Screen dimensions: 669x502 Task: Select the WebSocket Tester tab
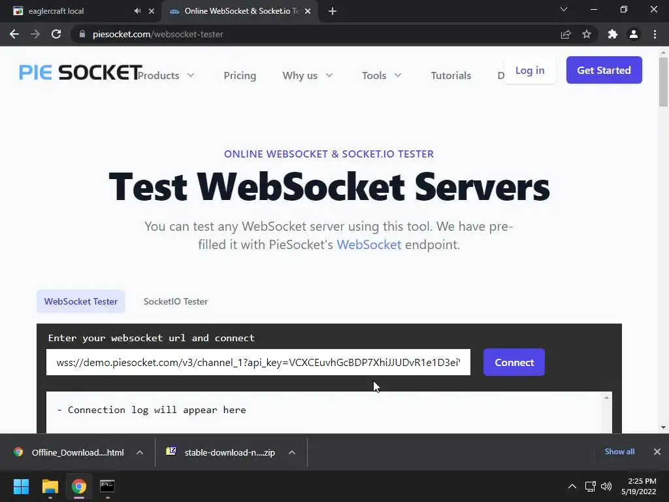(x=81, y=301)
